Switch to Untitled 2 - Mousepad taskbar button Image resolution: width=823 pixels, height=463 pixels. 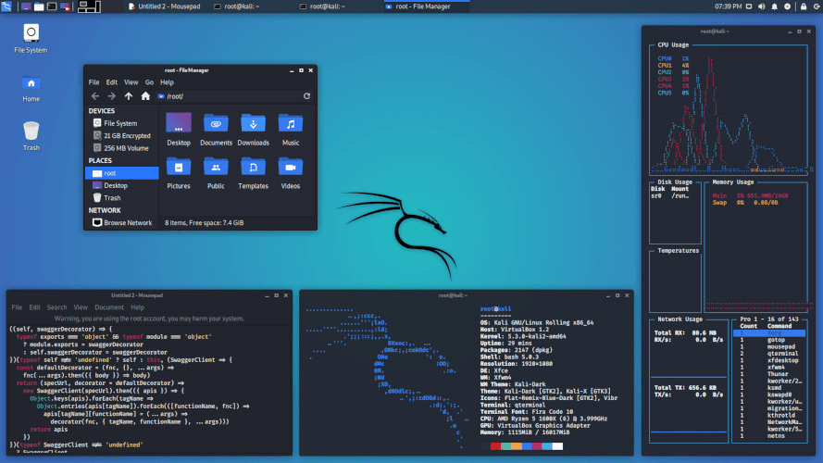click(164, 6)
